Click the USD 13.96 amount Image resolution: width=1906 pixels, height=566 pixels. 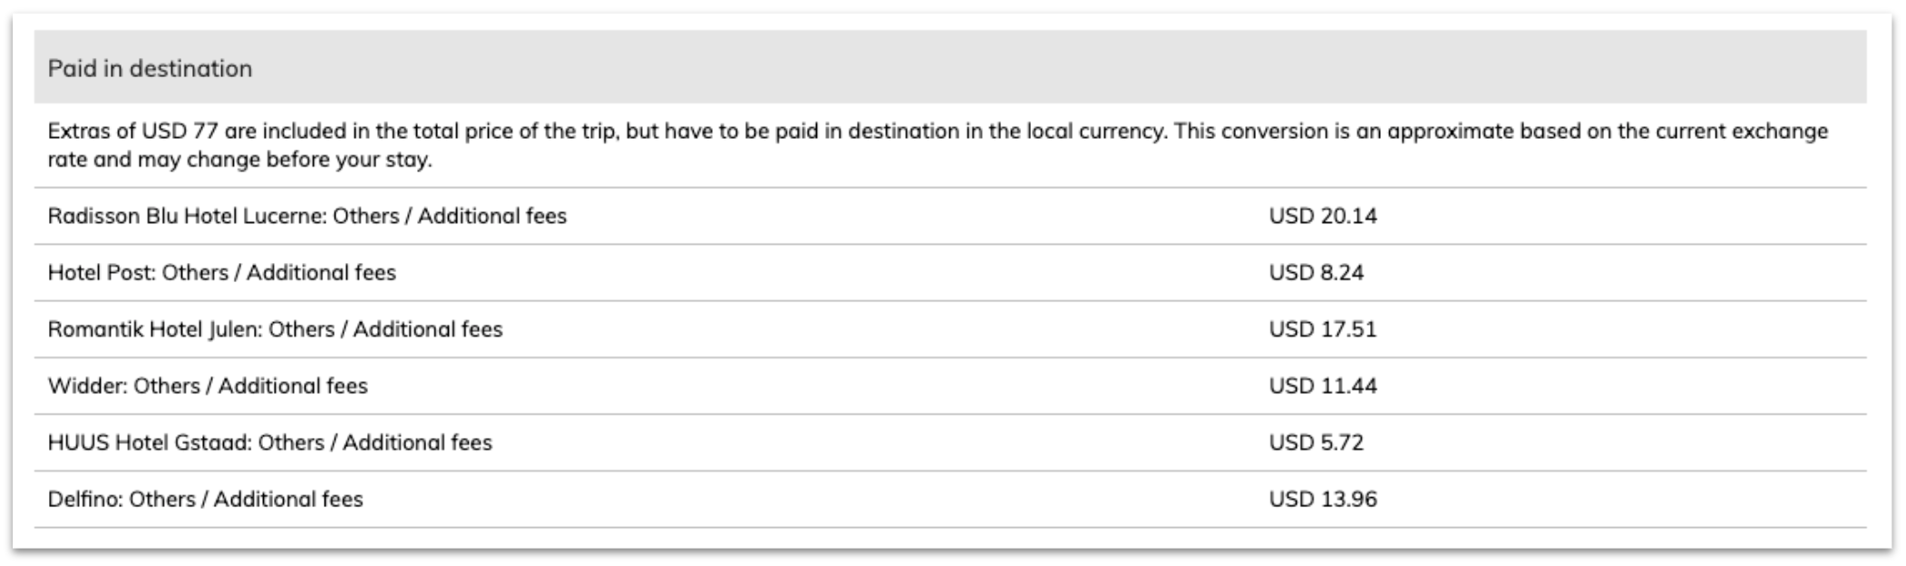1323,500
